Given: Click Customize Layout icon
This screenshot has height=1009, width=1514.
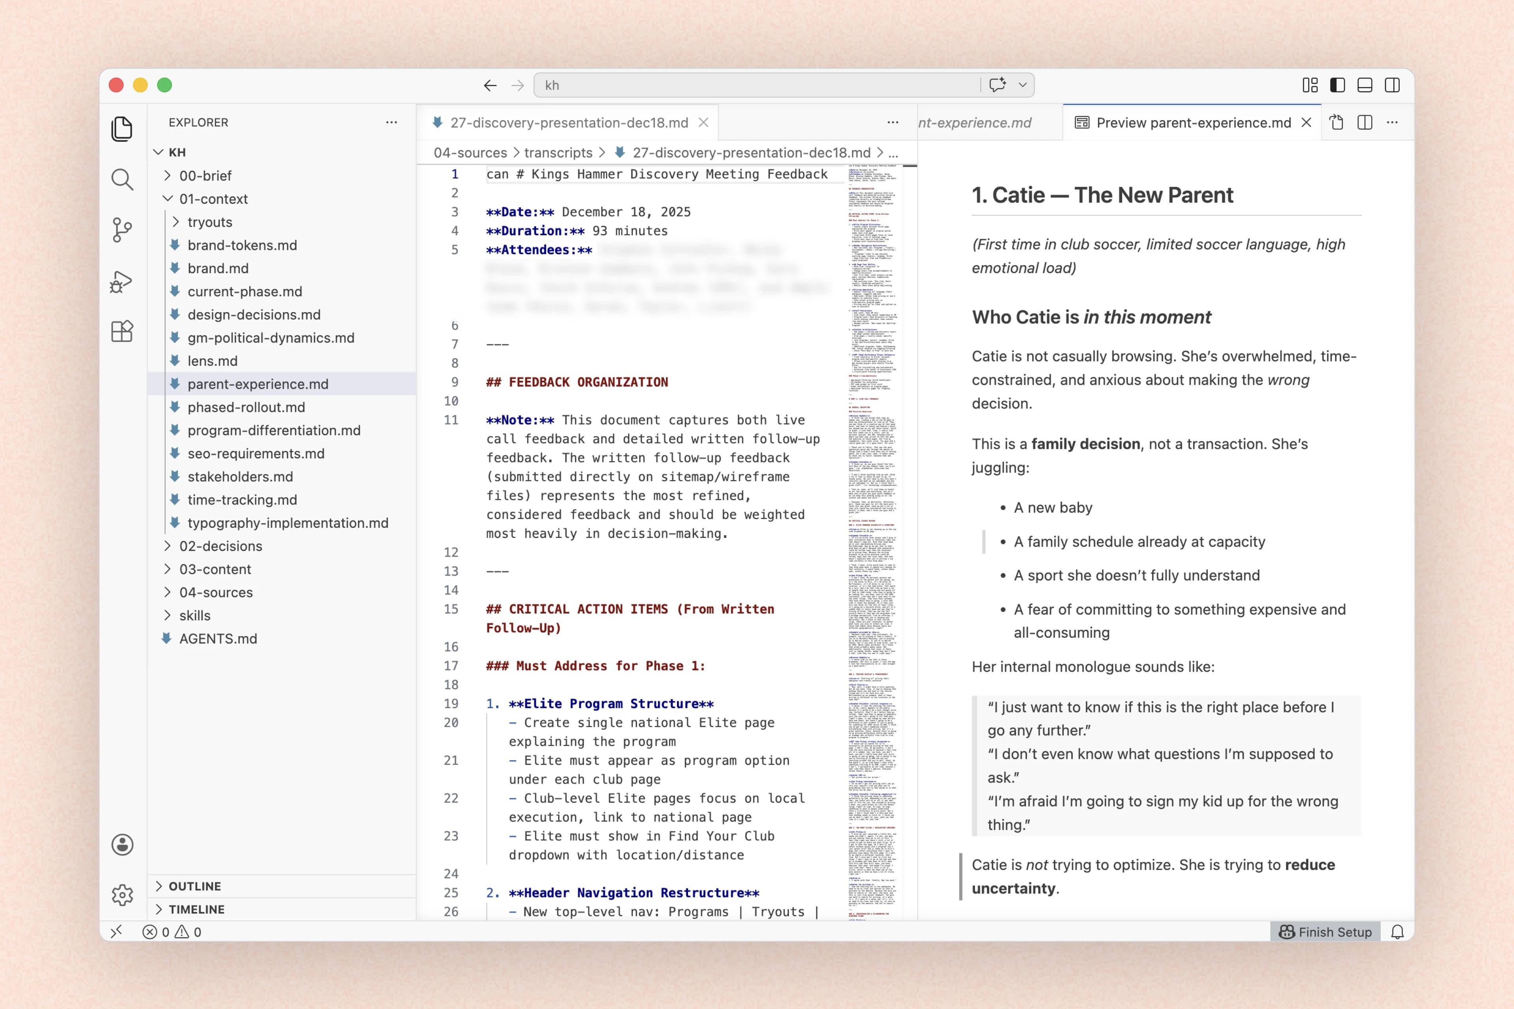Looking at the screenshot, I should point(1310,85).
